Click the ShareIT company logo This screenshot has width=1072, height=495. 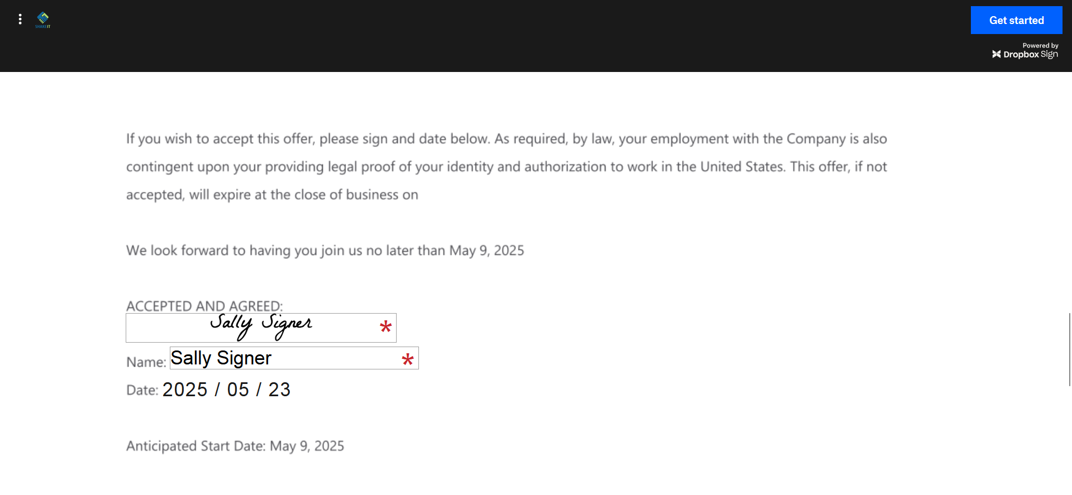[x=43, y=20]
